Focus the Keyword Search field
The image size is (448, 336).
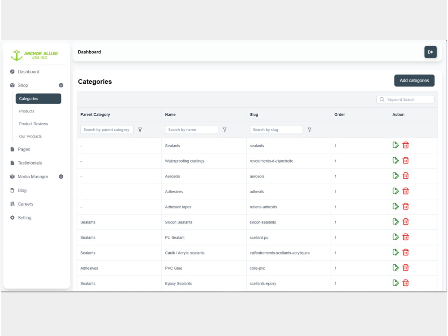coord(405,99)
